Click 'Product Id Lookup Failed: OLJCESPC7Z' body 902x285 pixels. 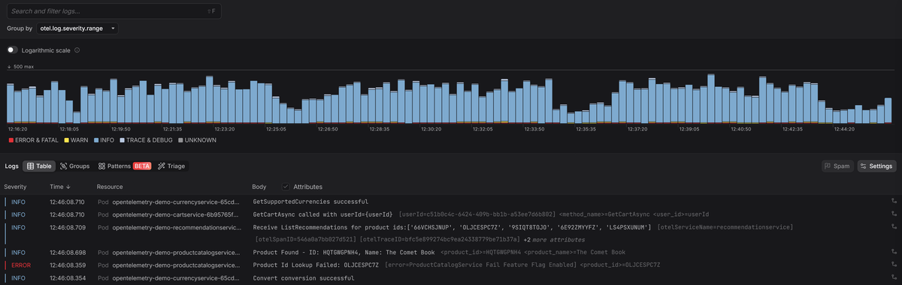(316, 265)
